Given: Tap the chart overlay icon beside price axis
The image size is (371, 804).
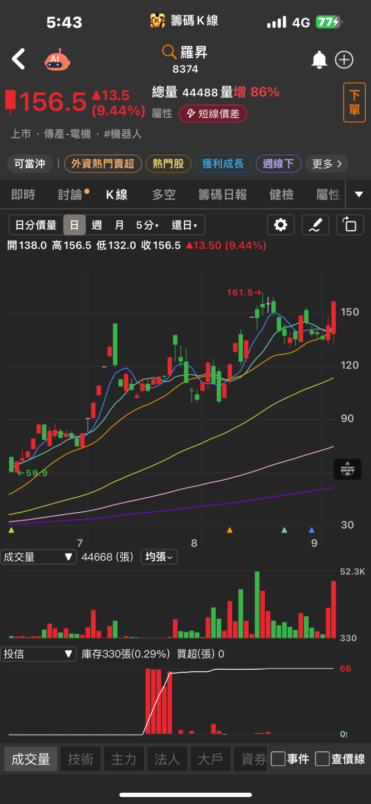Looking at the screenshot, I should tap(348, 469).
